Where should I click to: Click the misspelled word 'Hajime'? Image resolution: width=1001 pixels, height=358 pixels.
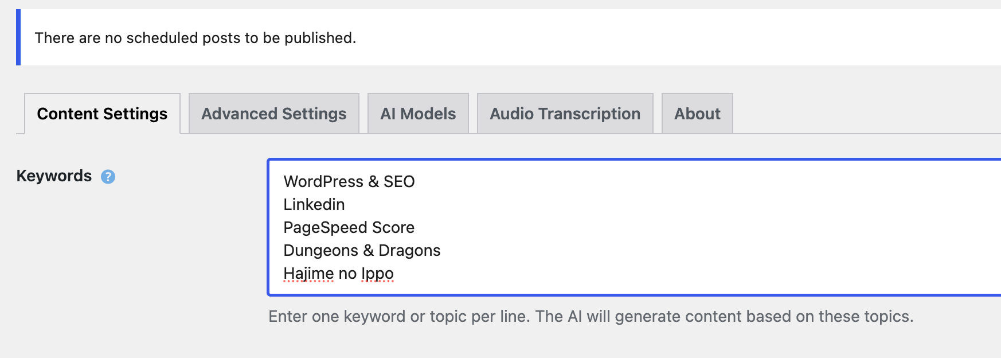pos(308,273)
